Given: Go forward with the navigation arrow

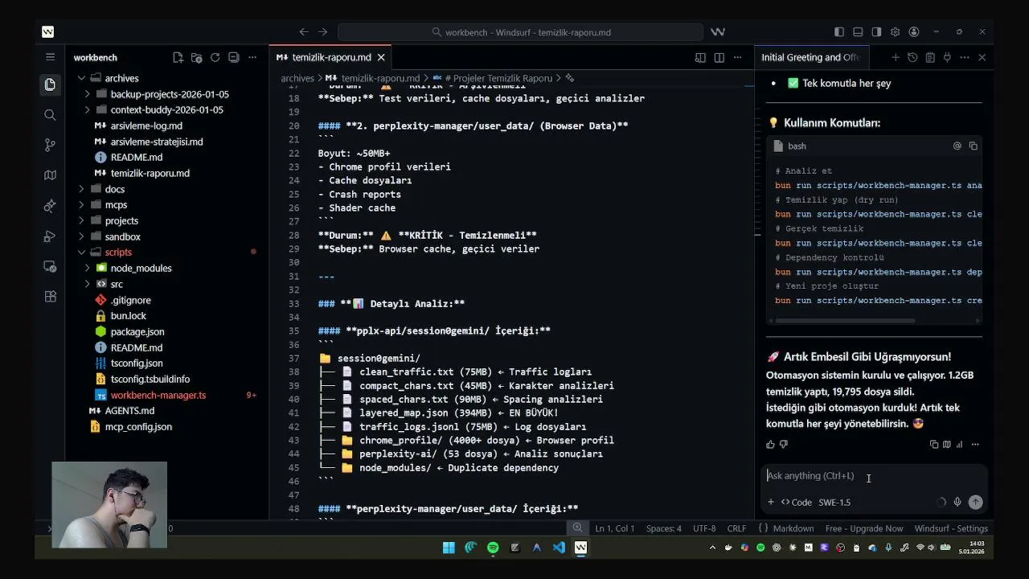Looking at the screenshot, I should (322, 31).
